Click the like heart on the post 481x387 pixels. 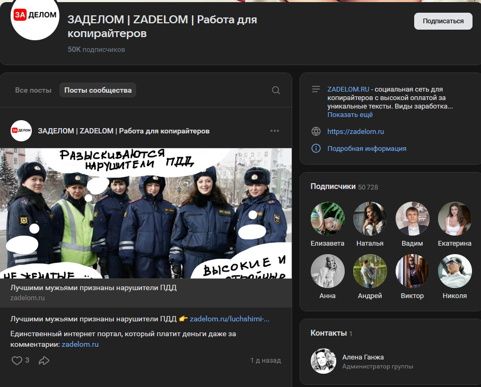click(x=15, y=360)
